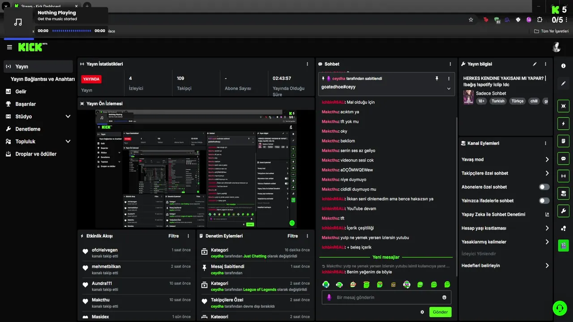Click the music player progress bar
The image size is (573, 322).
72,31
